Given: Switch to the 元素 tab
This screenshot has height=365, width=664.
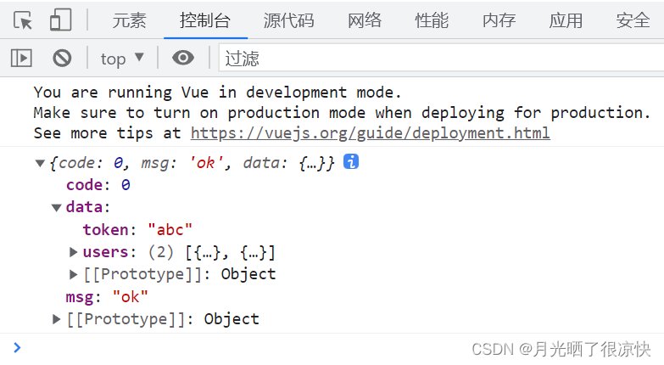Looking at the screenshot, I should point(129,20).
